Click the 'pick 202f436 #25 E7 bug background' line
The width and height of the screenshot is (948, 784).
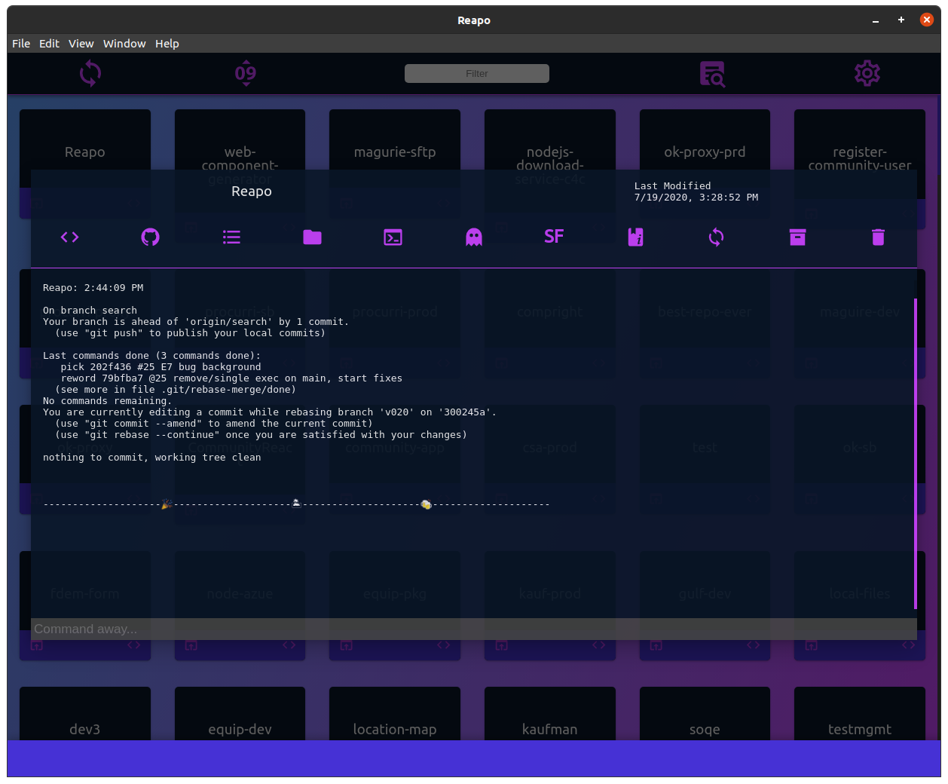pos(161,367)
